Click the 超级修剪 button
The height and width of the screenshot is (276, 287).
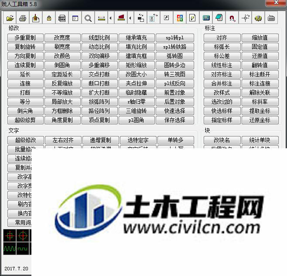pyautogui.click(x=25, y=120)
